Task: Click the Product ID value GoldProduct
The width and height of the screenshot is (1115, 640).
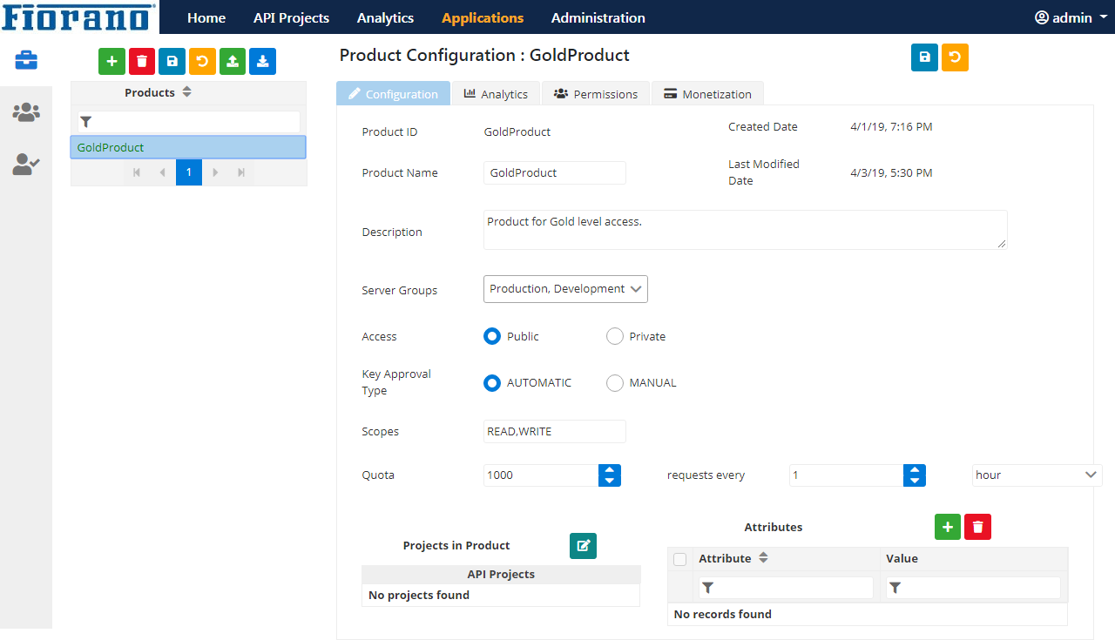Action: pos(517,131)
